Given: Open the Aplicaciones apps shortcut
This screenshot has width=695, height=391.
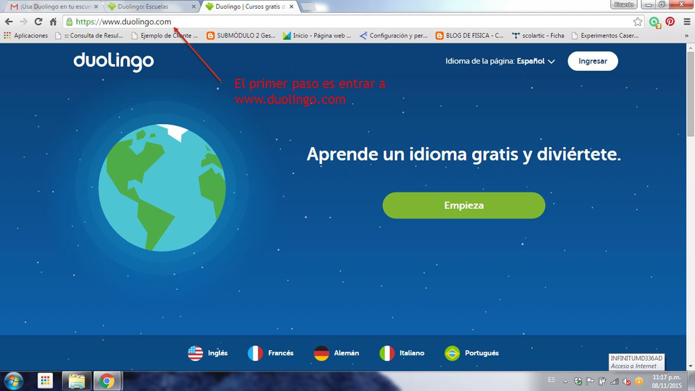Looking at the screenshot, I should (x=26, y=36).
